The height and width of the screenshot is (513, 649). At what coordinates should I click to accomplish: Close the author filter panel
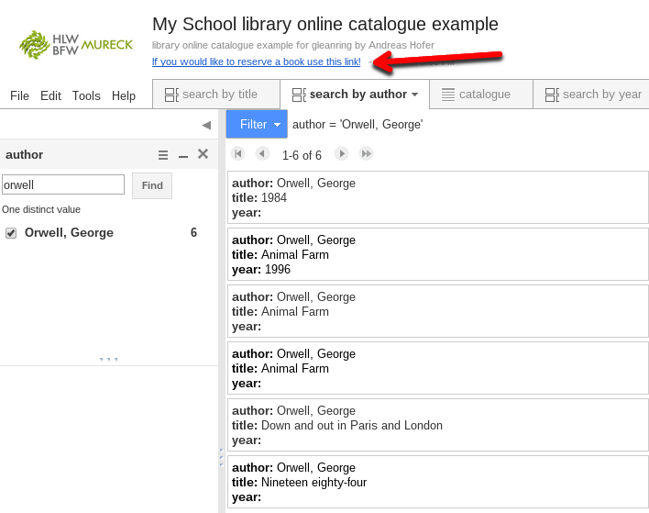[x=203, y=154]
